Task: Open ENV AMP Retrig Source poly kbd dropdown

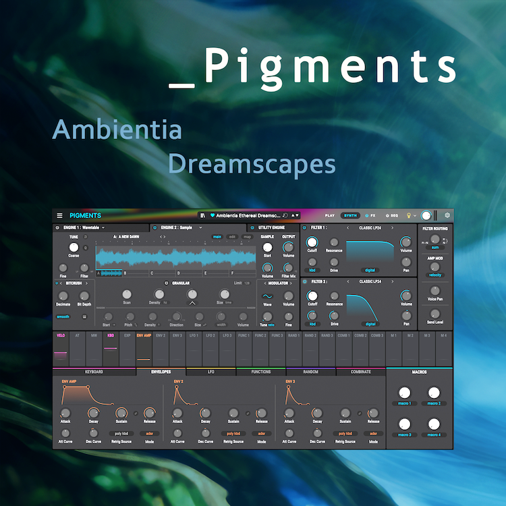Action: click(x=121, y=433)
